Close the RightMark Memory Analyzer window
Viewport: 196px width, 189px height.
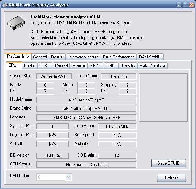191,5
